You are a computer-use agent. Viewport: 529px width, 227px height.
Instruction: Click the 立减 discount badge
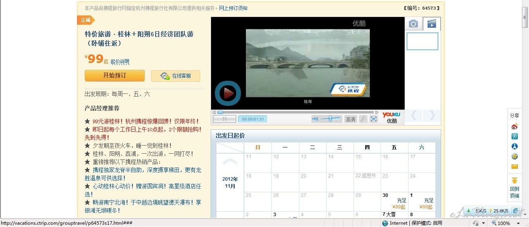(x=86, y=20)
